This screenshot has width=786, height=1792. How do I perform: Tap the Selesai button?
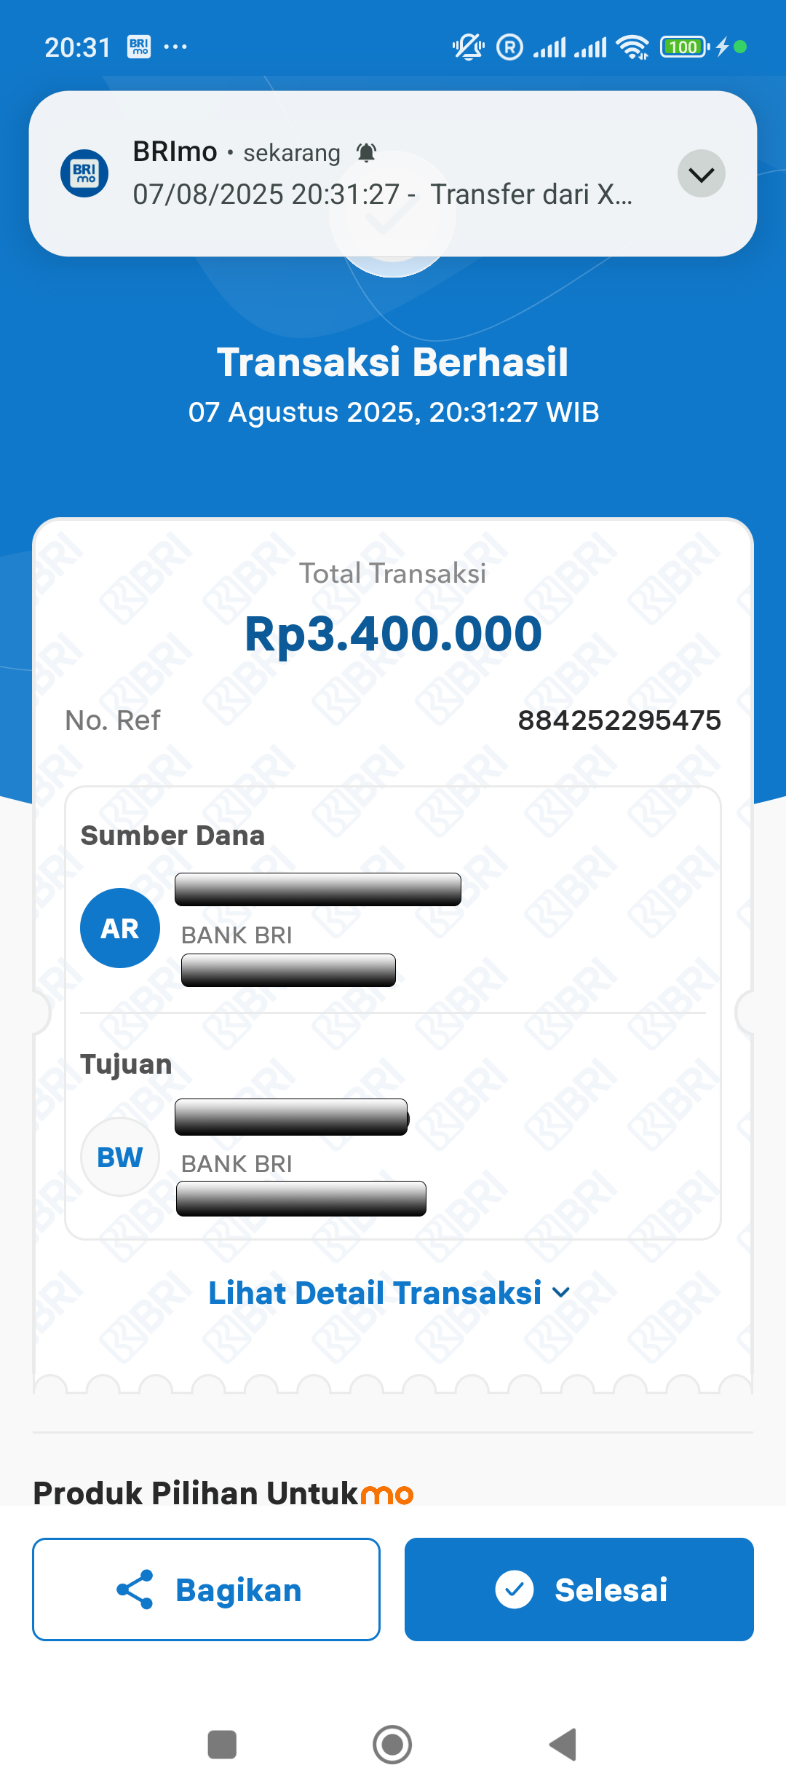[579, 1589]
